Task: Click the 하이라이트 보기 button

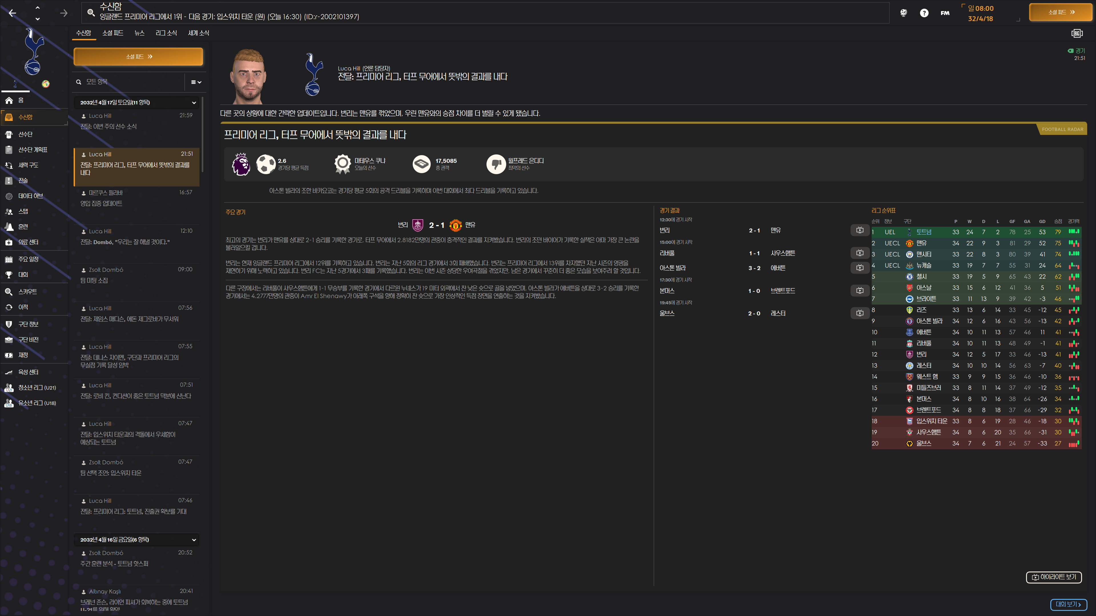Action: [1053, 577]
